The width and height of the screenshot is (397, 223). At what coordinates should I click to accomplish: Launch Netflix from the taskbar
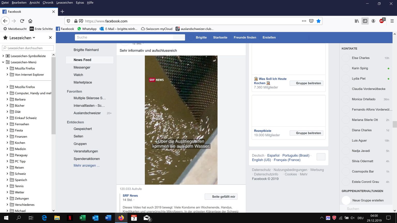(x=70, y=218)
